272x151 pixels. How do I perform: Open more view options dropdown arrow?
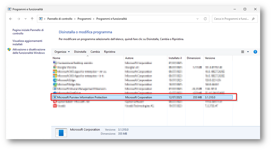coord(248,52)
